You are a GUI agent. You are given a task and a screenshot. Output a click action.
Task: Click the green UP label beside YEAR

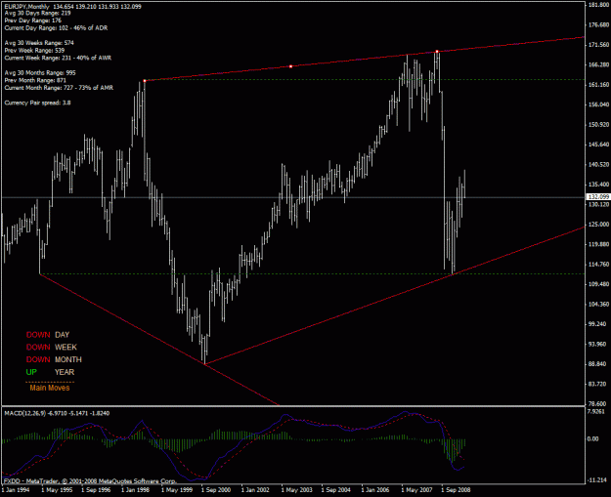click(x=31, y=372)
